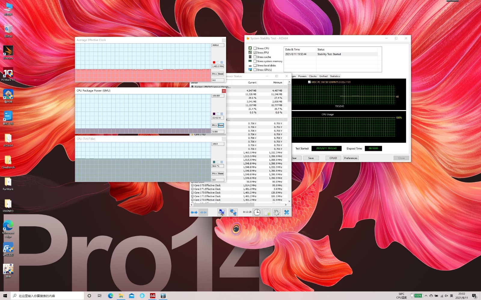Open HWiNFO from the taskbar
Image resolution: width=481 pixels, height=300 pixels.
[163, 296]
